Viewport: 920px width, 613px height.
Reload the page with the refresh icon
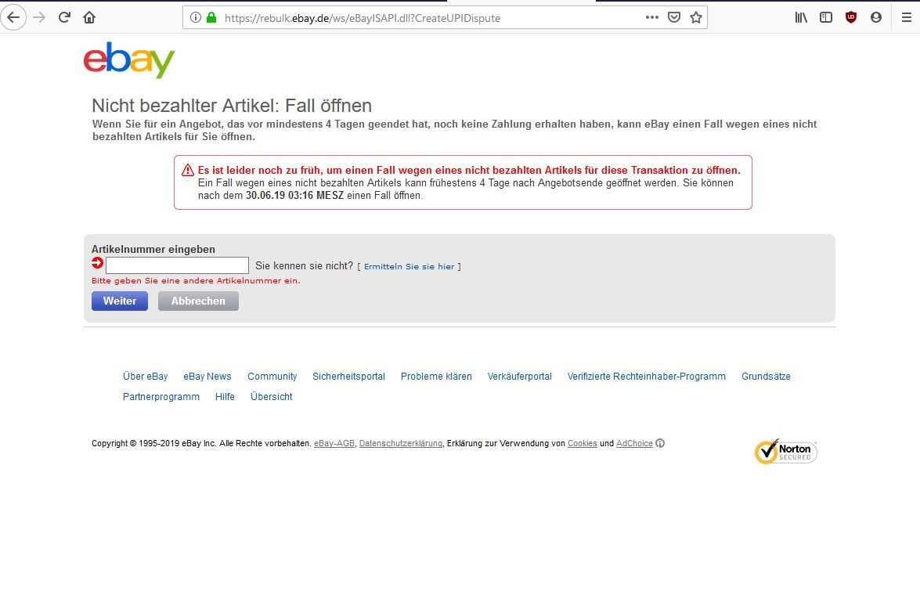64,17
